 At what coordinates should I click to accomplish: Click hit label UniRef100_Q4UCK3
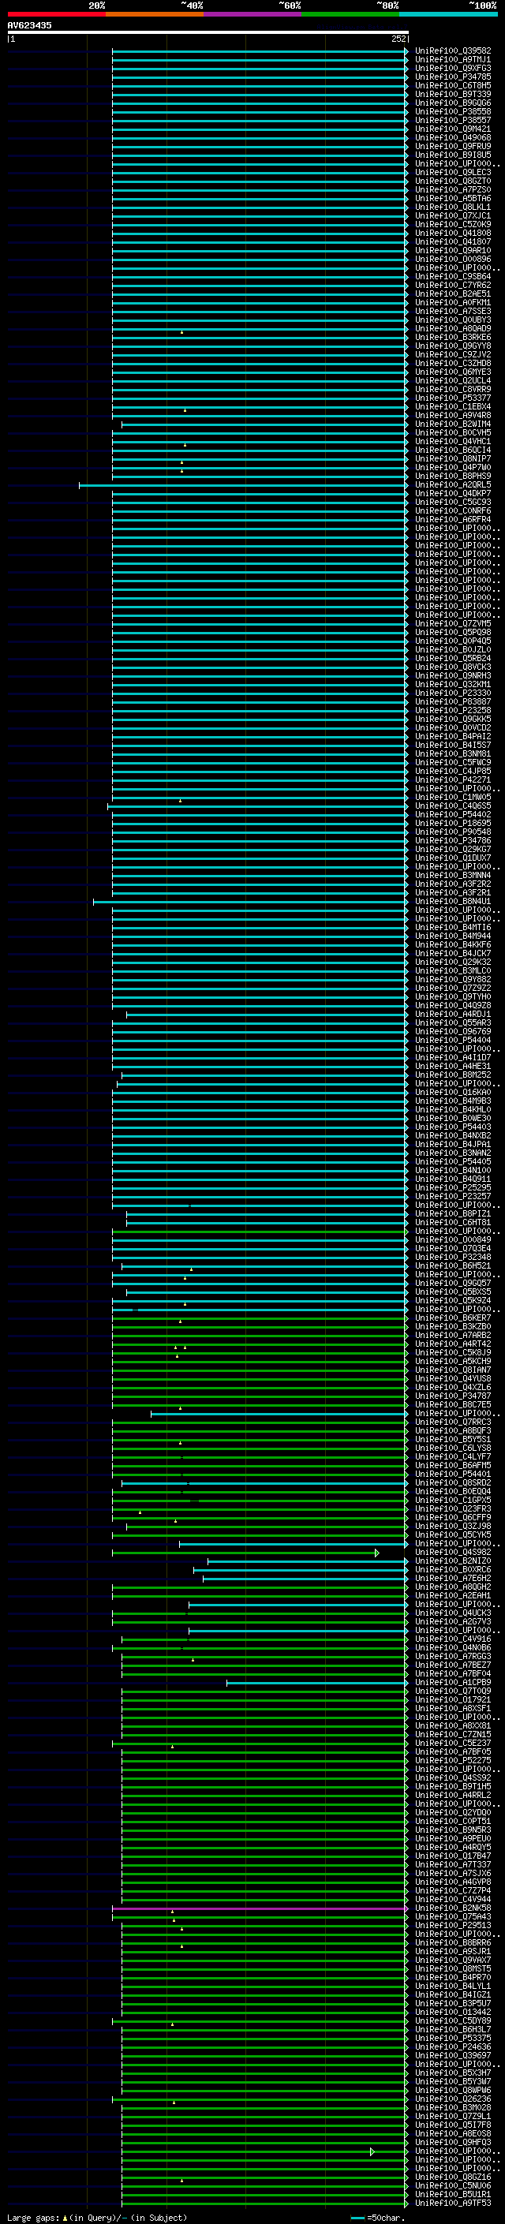point(452,1613)
